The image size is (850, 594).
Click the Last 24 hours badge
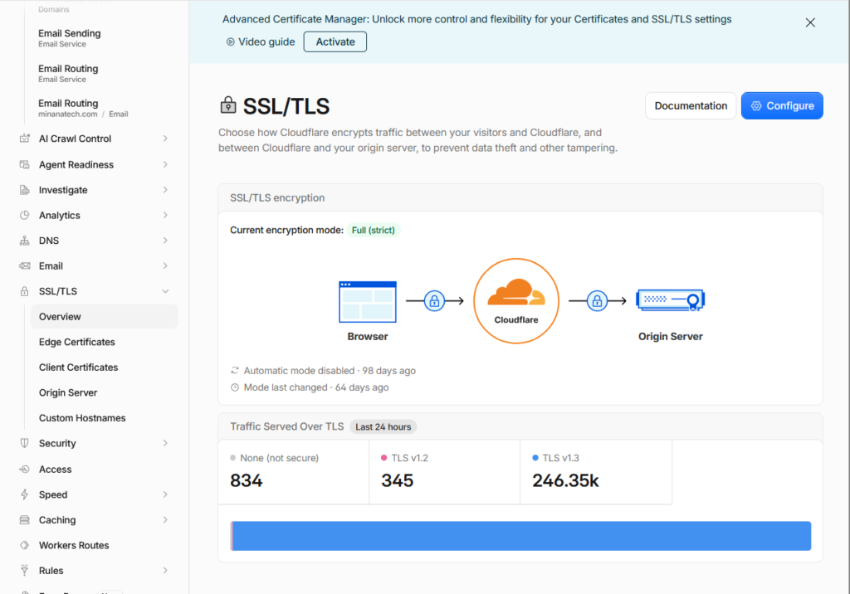click(x=383, y=426)
